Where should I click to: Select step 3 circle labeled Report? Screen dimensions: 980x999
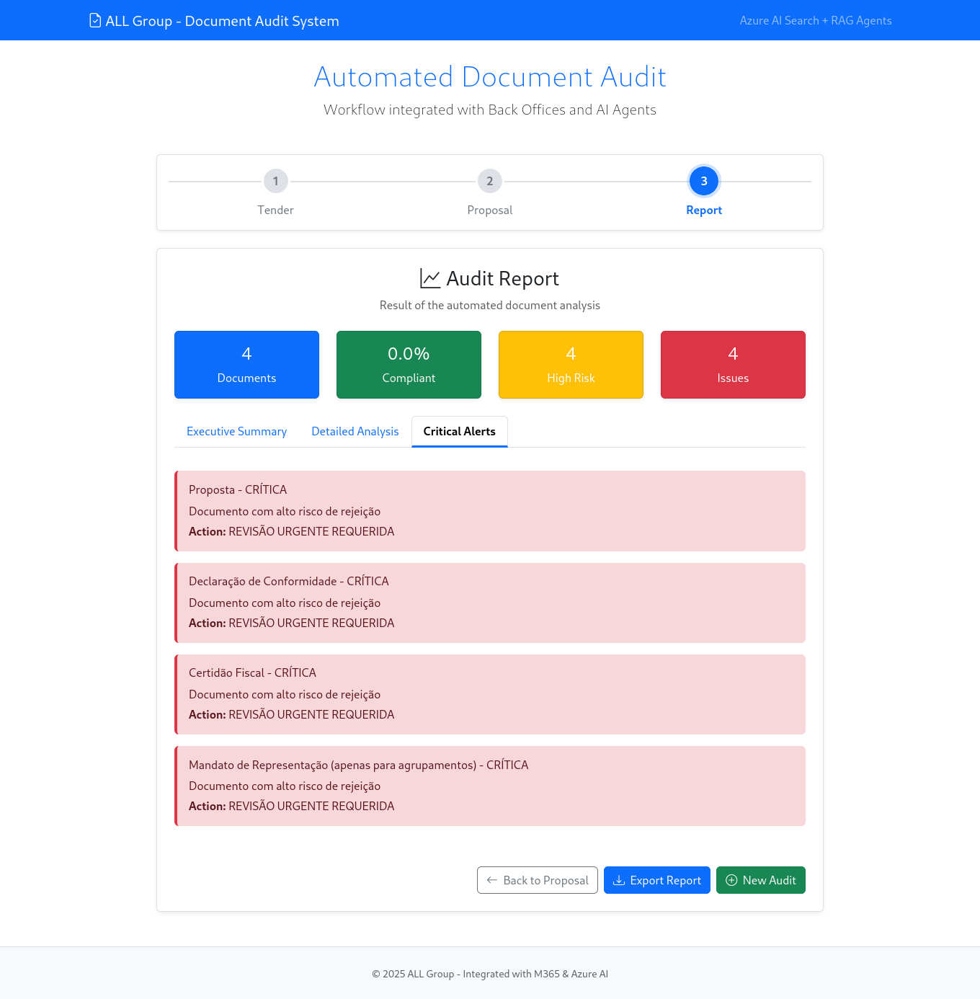(704, 181)
